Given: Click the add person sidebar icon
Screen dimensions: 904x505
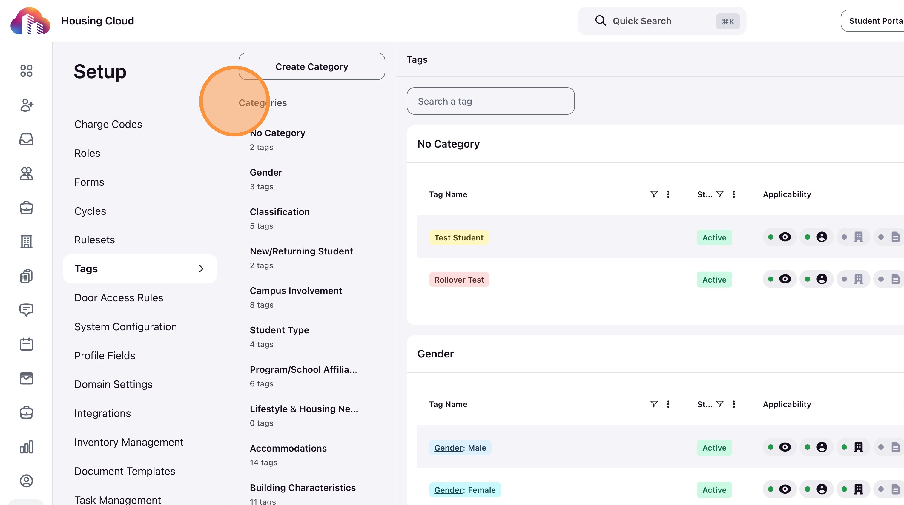Looking at the screenshot, I should pos(26,105).
